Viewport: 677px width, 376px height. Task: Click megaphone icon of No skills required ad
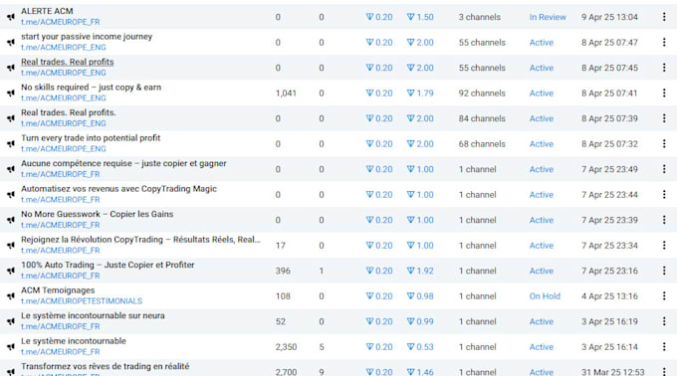(11, 94)
